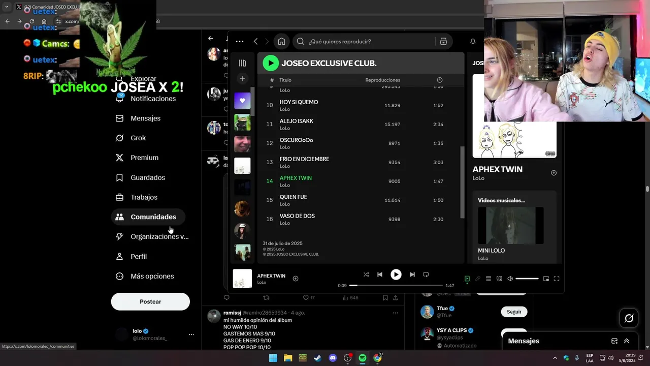Open the floating Grok button
Image resolution: width=650 pixels, height=366 pixels.
pos(629,318)
